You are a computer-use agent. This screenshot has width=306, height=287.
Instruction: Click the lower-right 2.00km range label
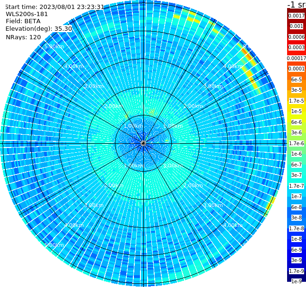(193, 185)
